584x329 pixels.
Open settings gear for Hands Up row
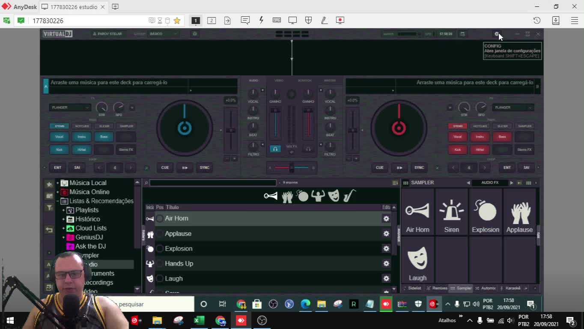(386, 263)
